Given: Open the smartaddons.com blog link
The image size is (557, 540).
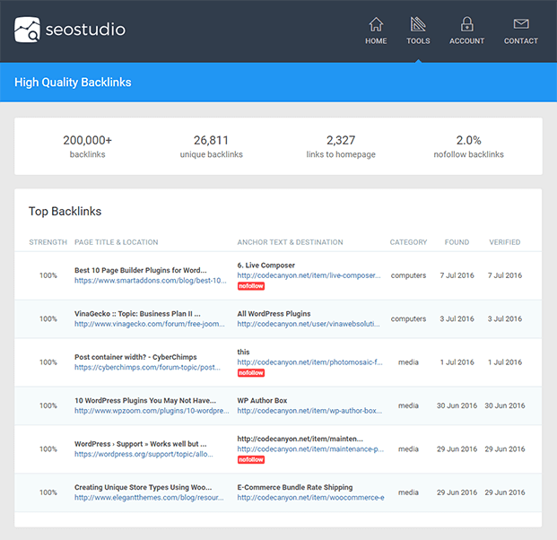Looking at the screenshot, I should click(151, 281).
